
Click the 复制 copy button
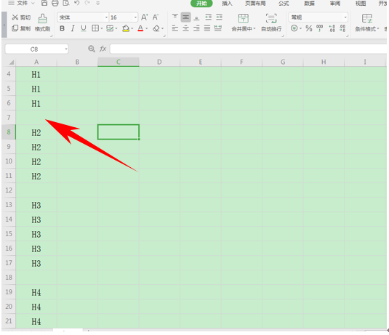(x=21, y=28)
